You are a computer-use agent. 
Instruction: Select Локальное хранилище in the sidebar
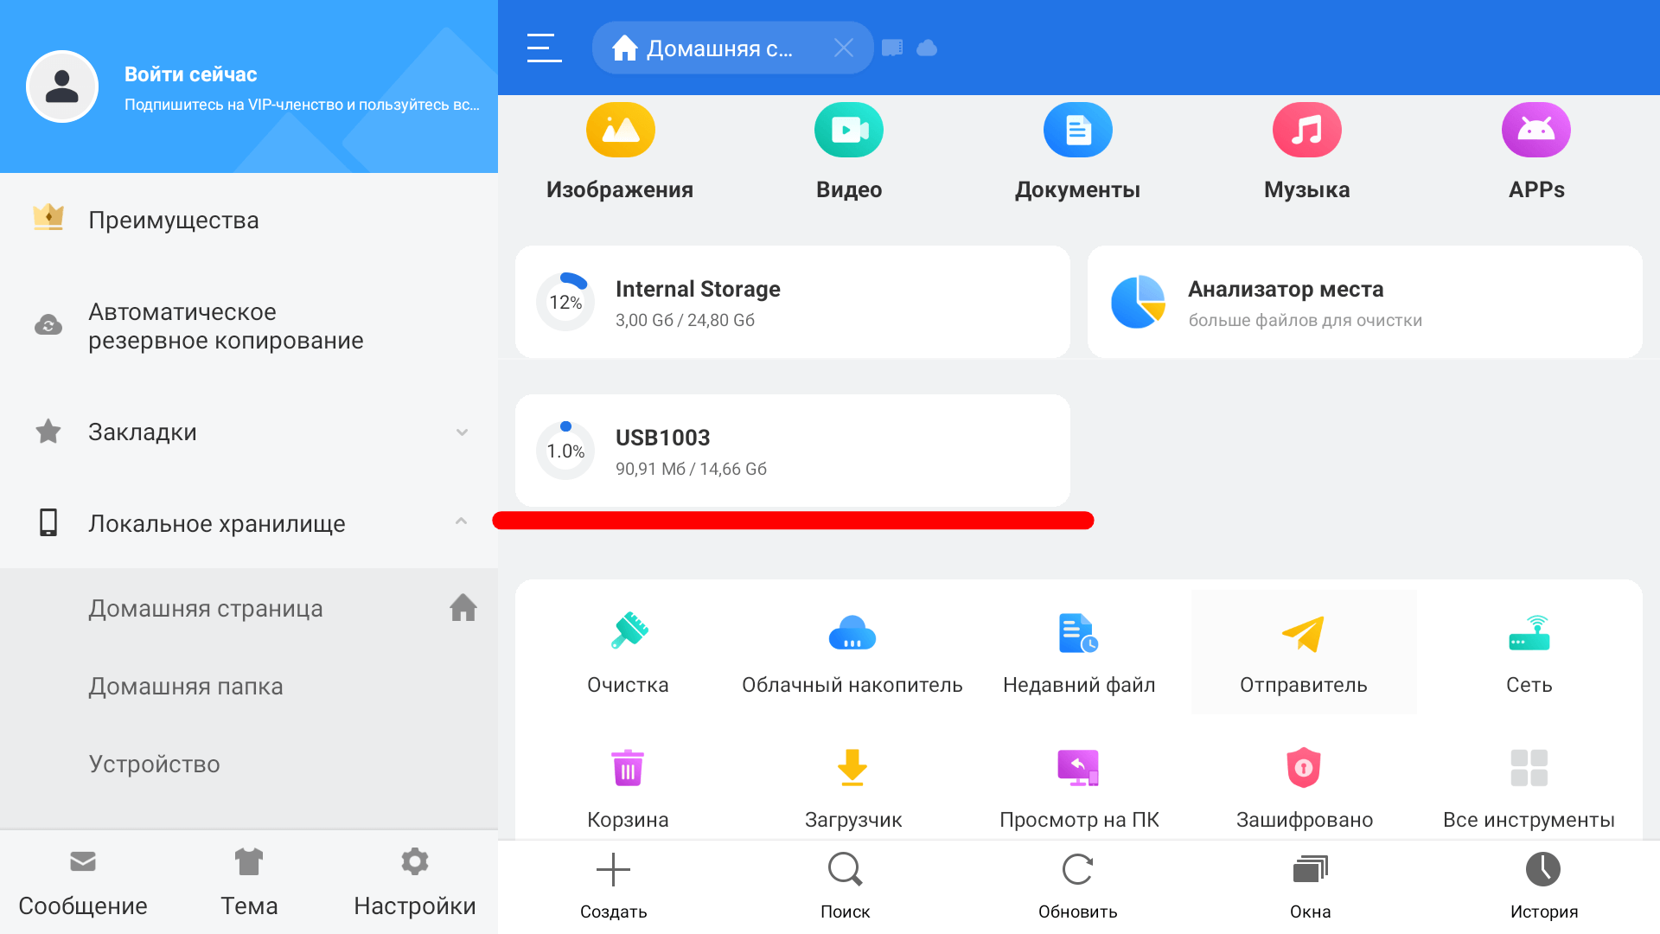coord(249,523)
